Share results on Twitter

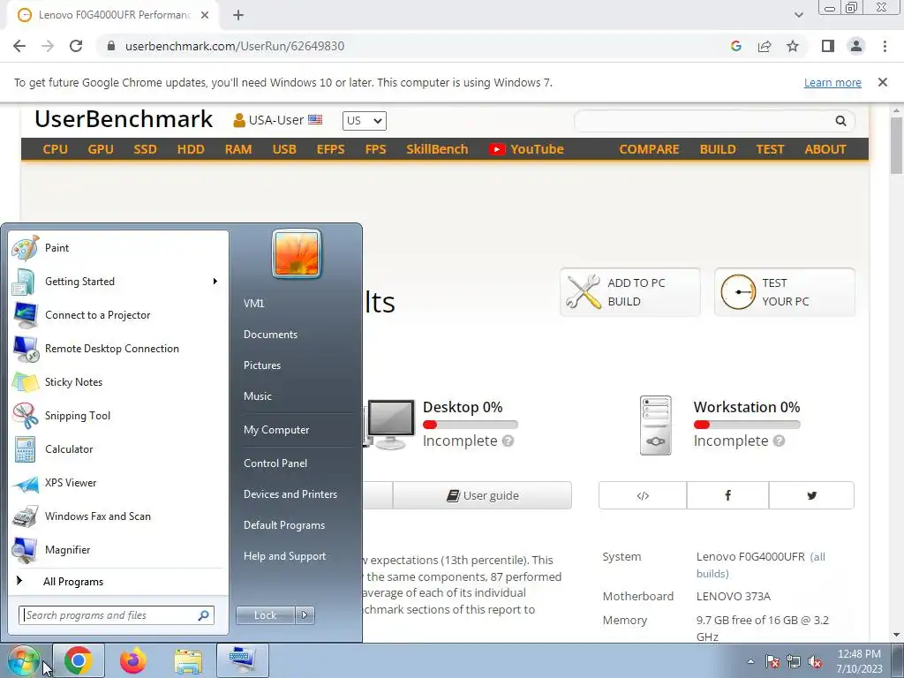(812, 495)
